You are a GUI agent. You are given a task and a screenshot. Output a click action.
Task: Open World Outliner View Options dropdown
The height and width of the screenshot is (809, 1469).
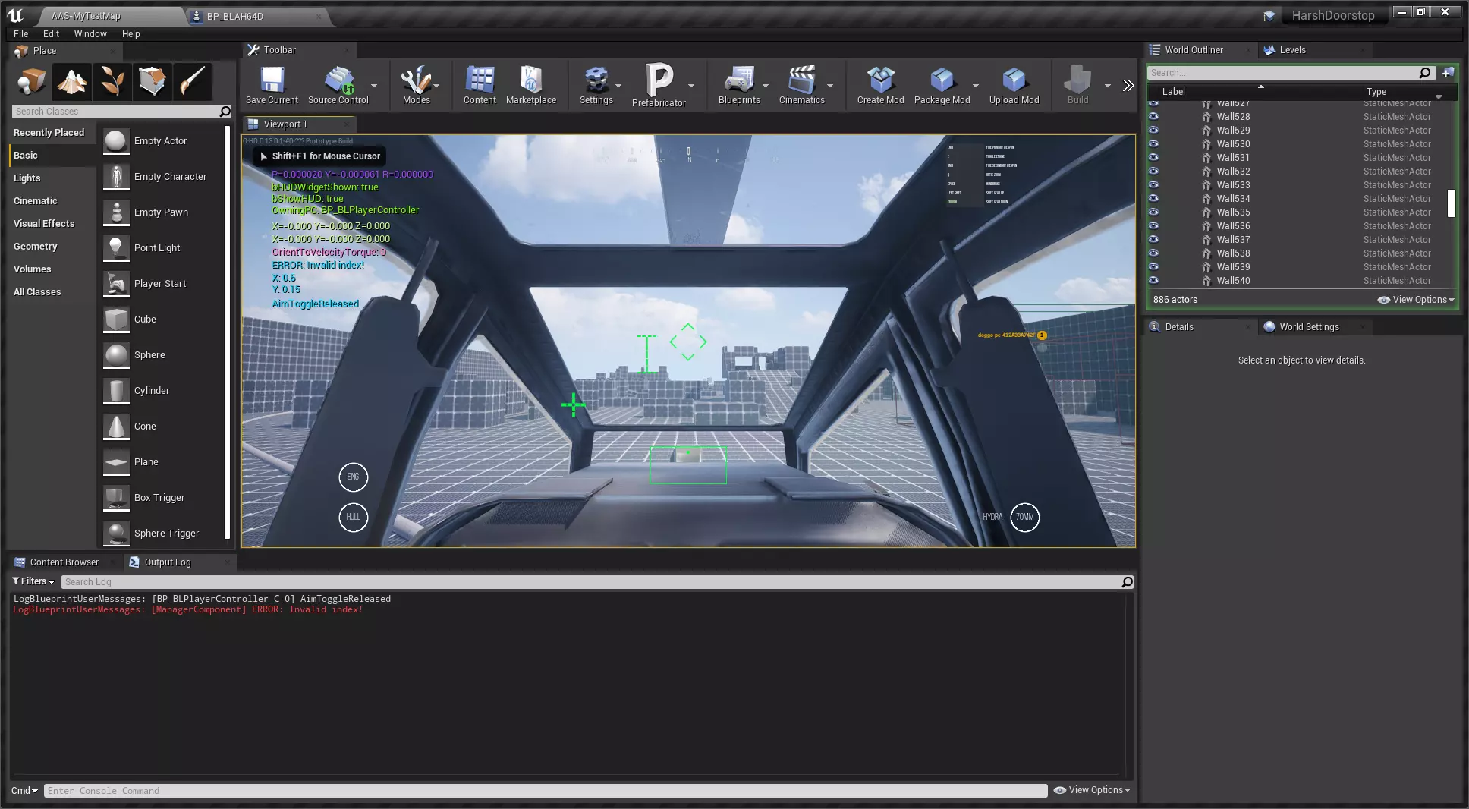(x=1416, y=300)
